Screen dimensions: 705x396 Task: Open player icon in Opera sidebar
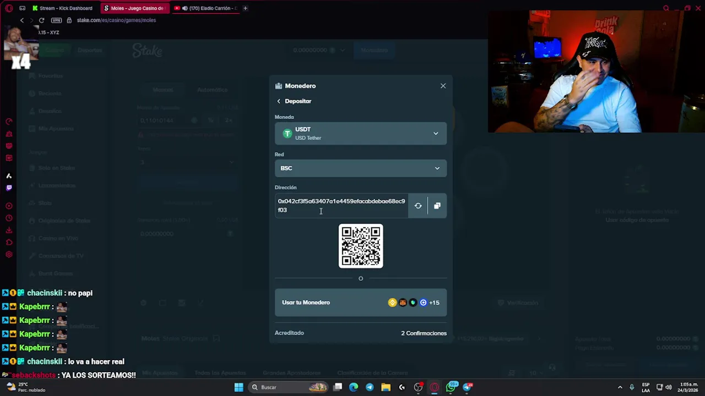pyautogui.click(x=9, y=206)
